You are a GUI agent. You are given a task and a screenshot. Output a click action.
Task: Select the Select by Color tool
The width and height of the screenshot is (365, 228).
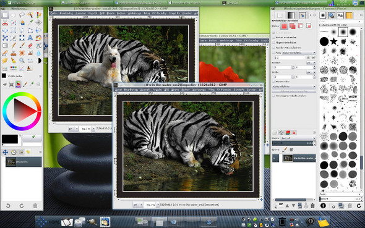point(38,15)
